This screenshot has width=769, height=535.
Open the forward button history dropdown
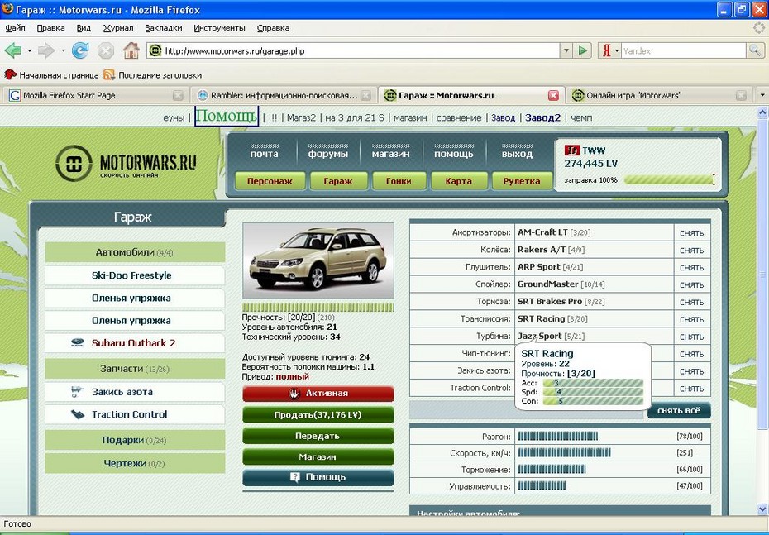63,50
